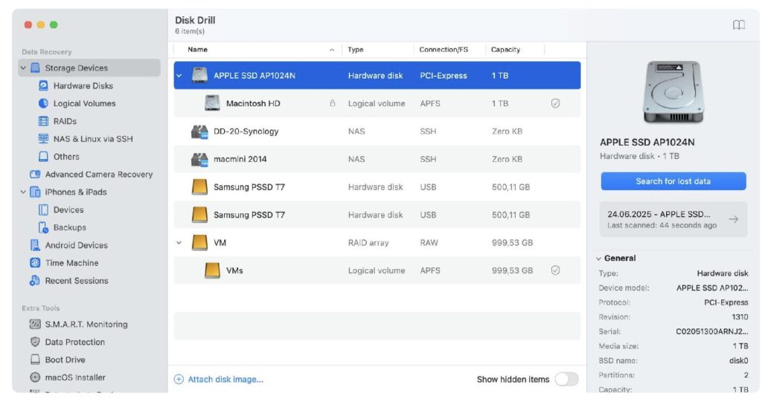Collapse the iPhones & iPads section
Image resolution: width=762 pixels, height=402 pixels.
pyautogui.click(x=23, y=192)
